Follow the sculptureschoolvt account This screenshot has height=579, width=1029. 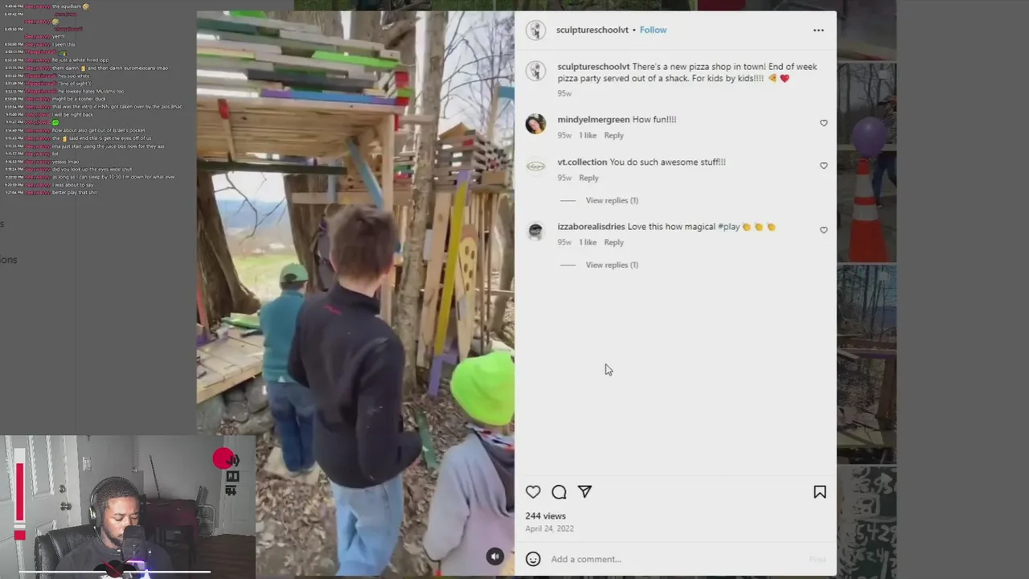[653, 30]
